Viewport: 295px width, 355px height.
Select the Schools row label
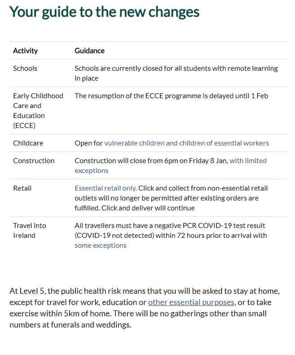coord(25,68)
